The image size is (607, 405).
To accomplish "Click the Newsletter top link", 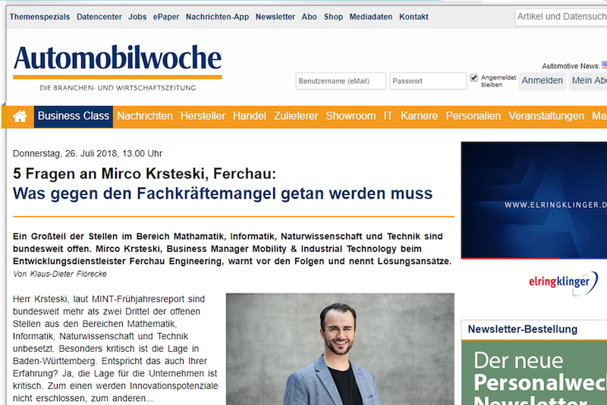I will pyautogui.click(x=275, y=17).
